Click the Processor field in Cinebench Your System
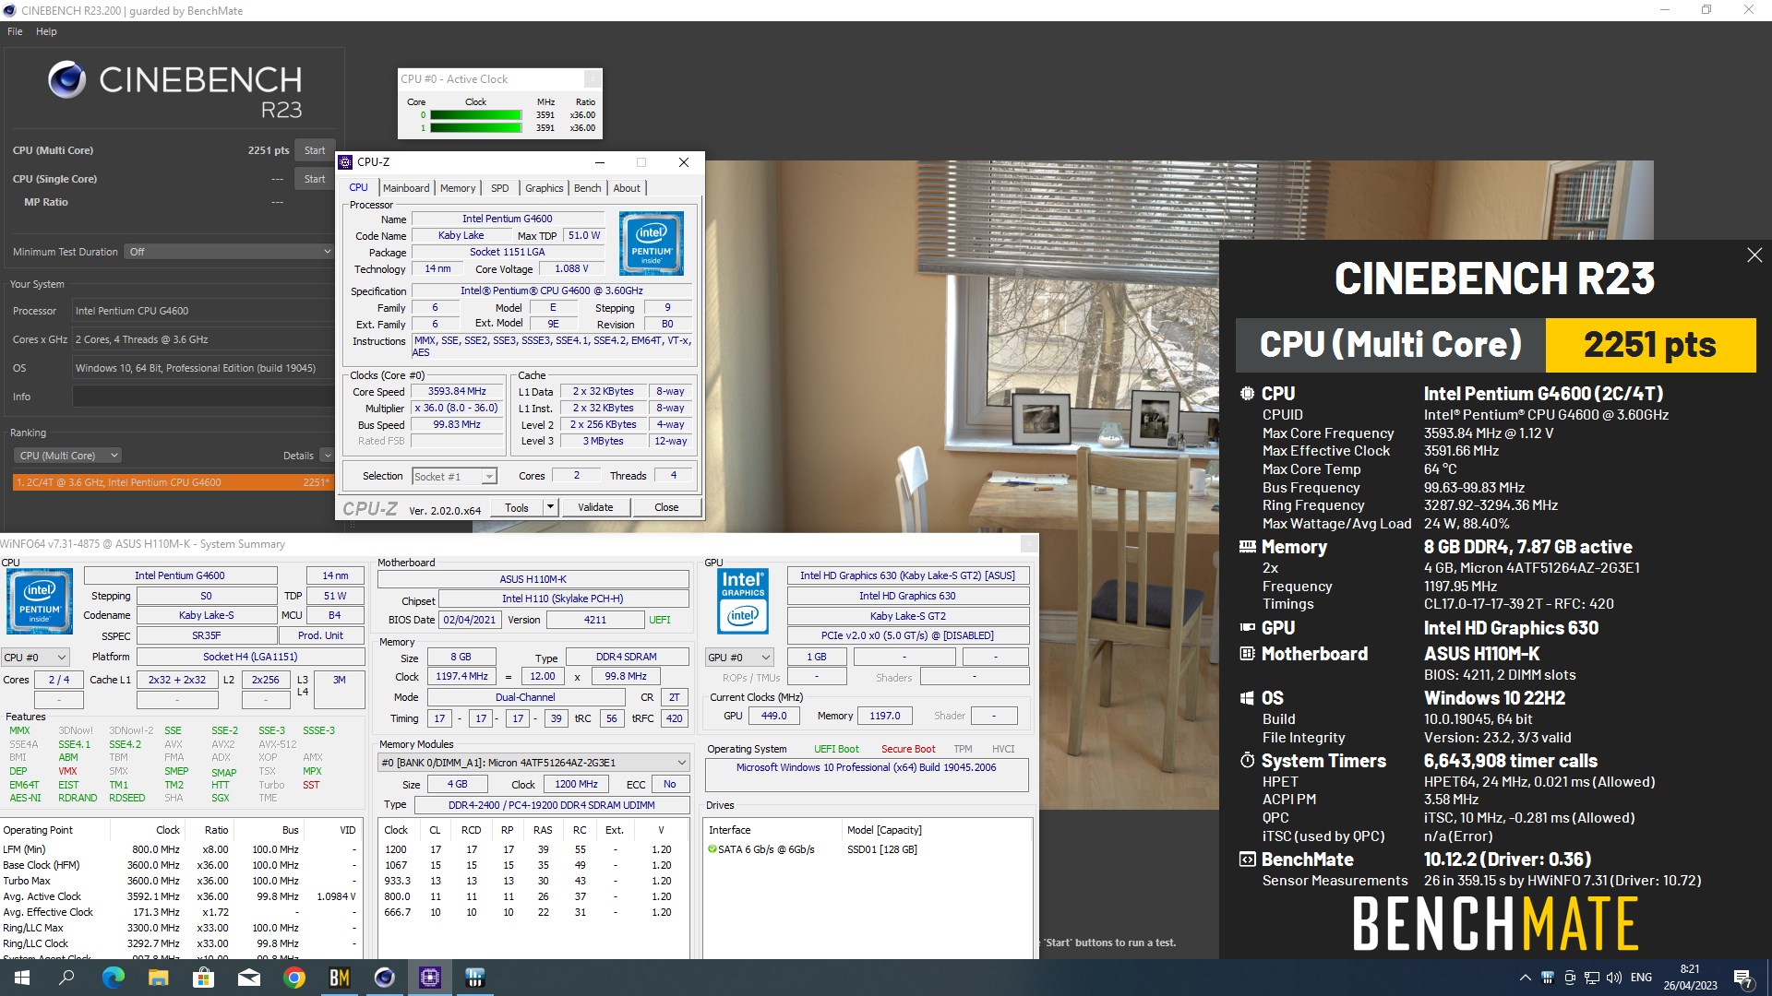1772x996 pixels. [x=202, y=311]
